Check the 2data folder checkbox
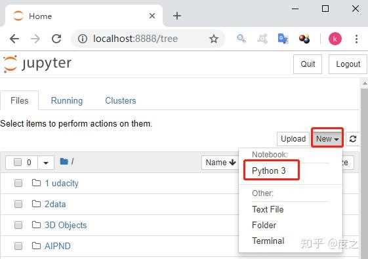Screen dimensions: 368x259 point(18,204)
